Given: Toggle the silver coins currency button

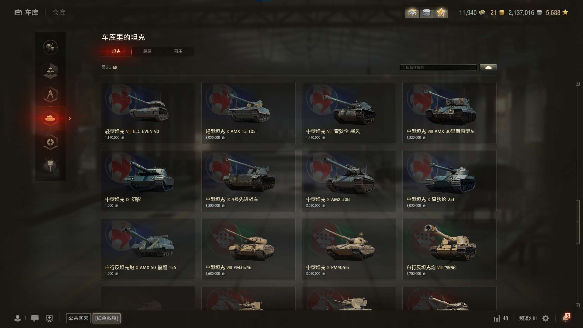Looking at the screenshot, I should pyautogui.click(x=427, y=13).
